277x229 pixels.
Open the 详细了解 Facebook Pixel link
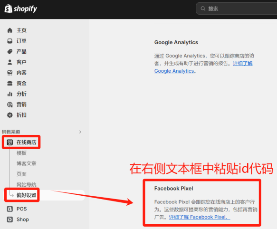[x=200, y=217]
